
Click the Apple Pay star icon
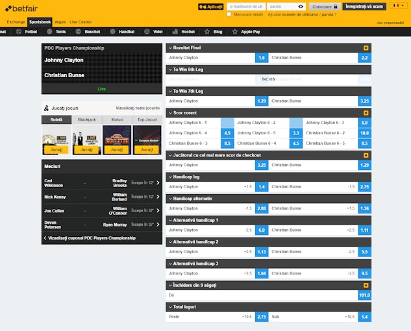coord(235,32)
